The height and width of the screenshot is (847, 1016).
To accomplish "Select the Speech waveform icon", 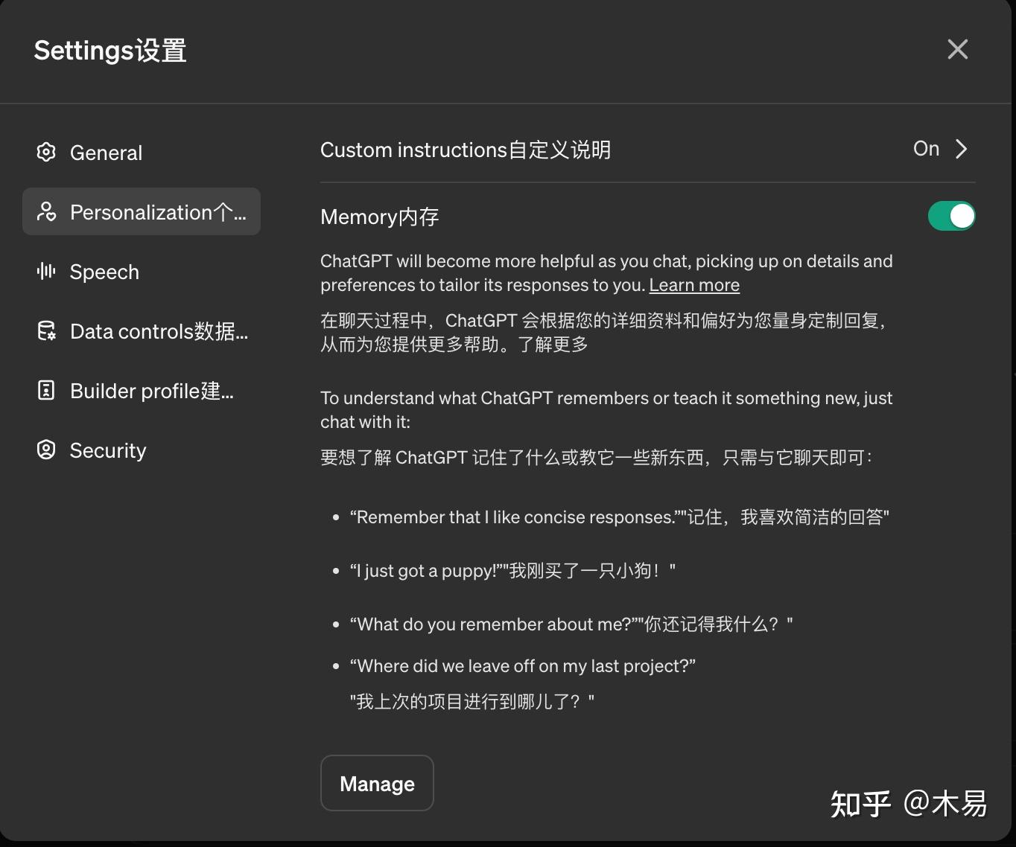I will (45, 272).
